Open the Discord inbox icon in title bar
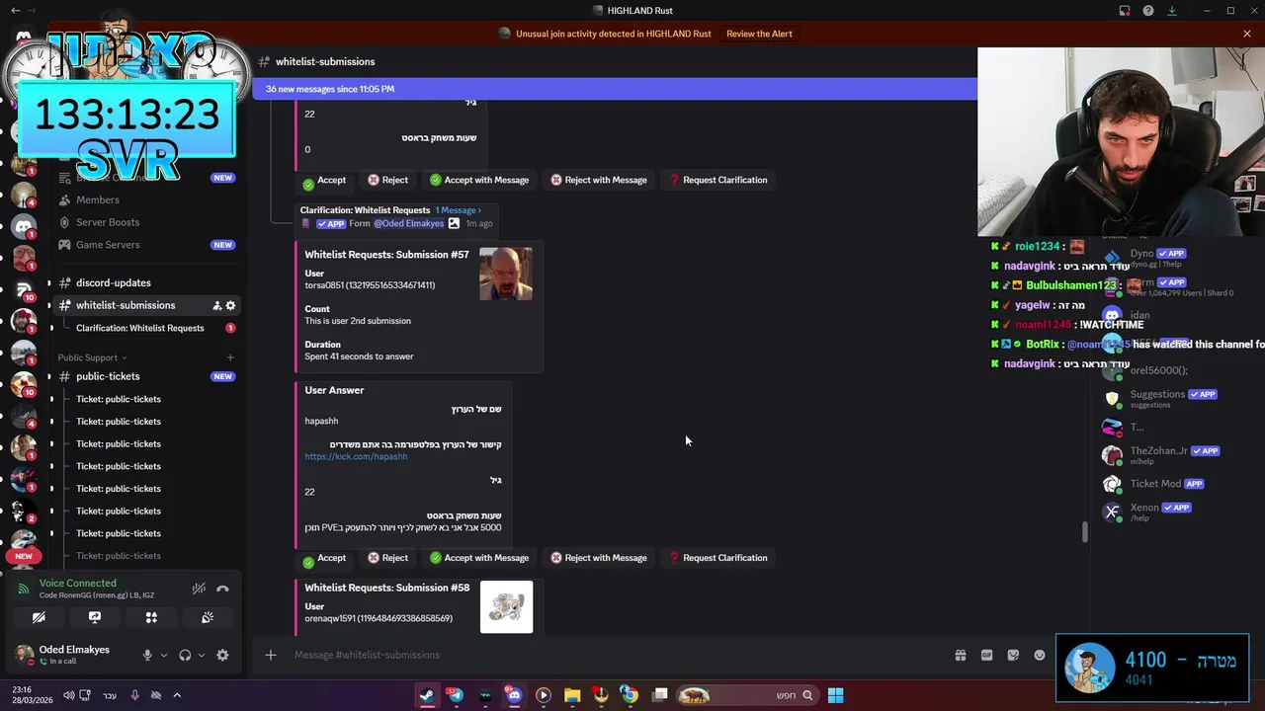1265x711 pixels. pos(1125,11)
